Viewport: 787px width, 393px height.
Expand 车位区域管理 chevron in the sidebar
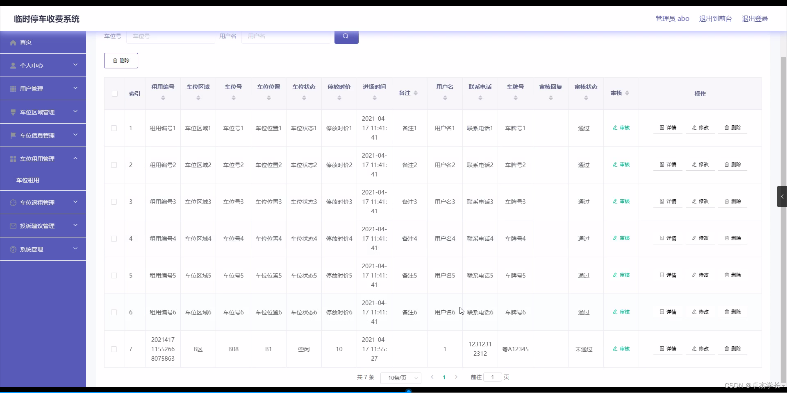tap(75, 111)
